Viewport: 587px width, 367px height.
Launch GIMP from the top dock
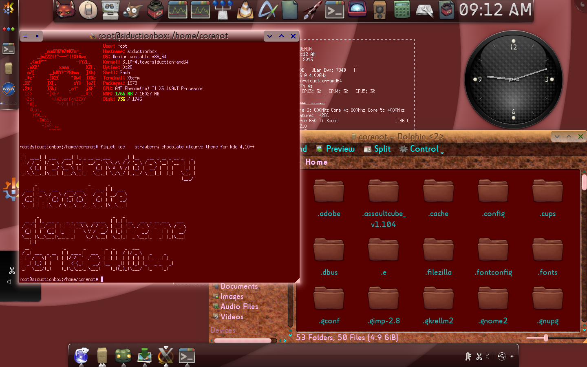(x=132, y=10)
